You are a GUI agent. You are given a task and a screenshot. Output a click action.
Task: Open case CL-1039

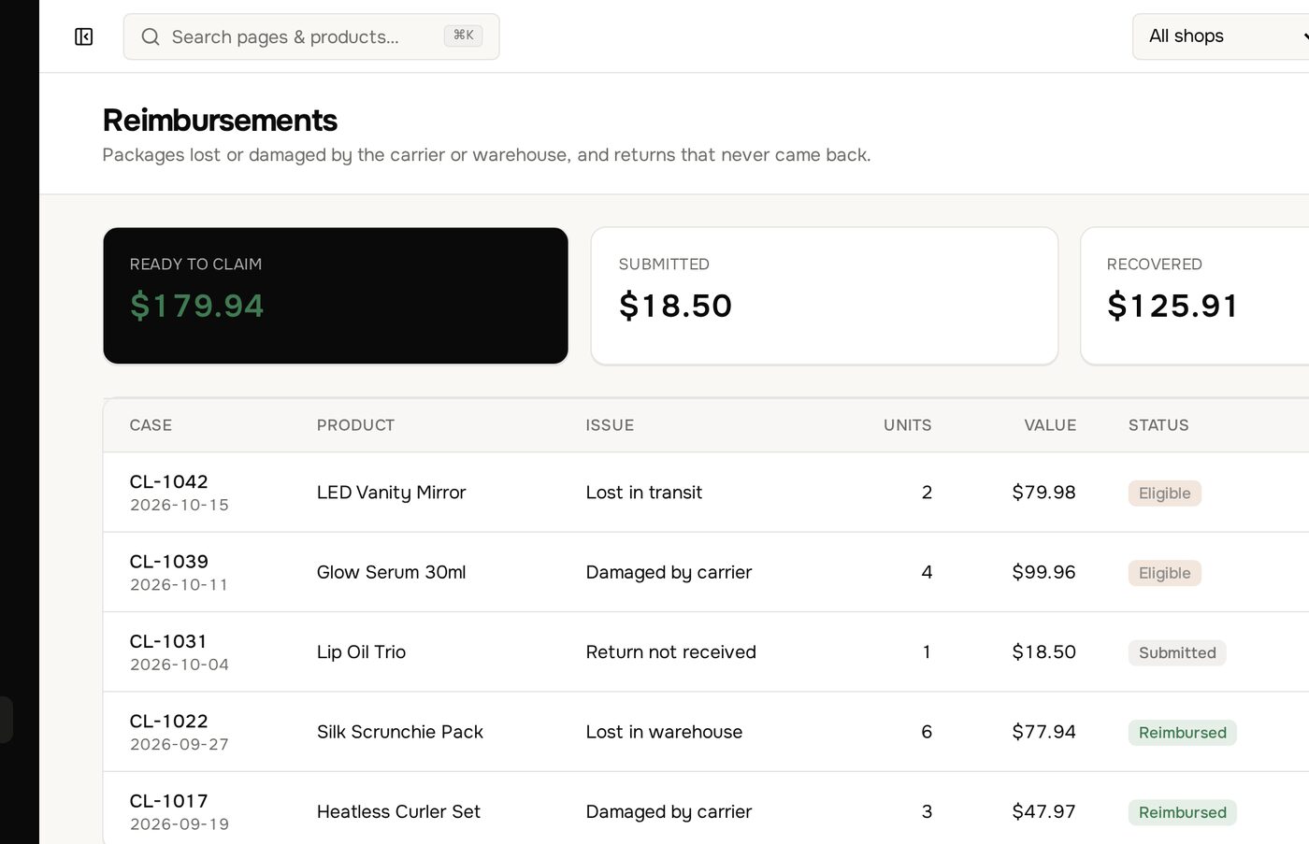coord(168,562)
